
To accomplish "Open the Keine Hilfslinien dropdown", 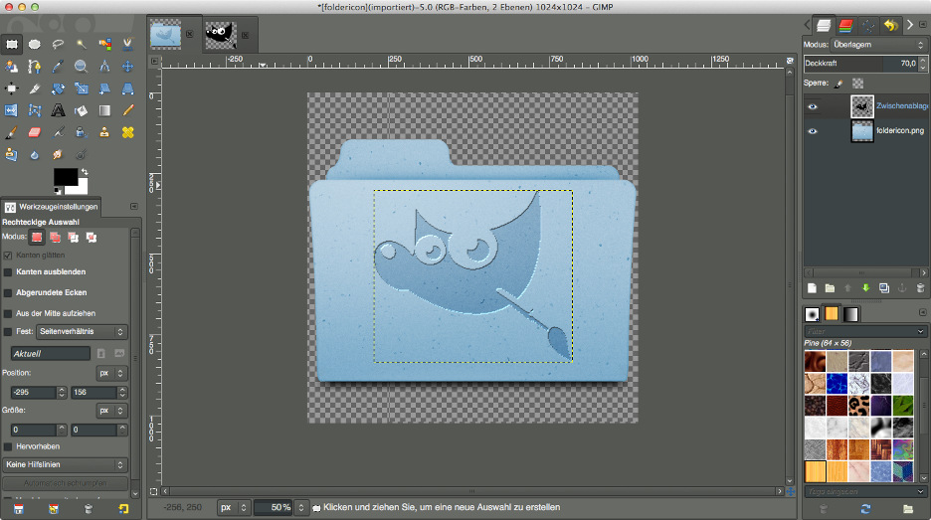I will pos(65,464).
